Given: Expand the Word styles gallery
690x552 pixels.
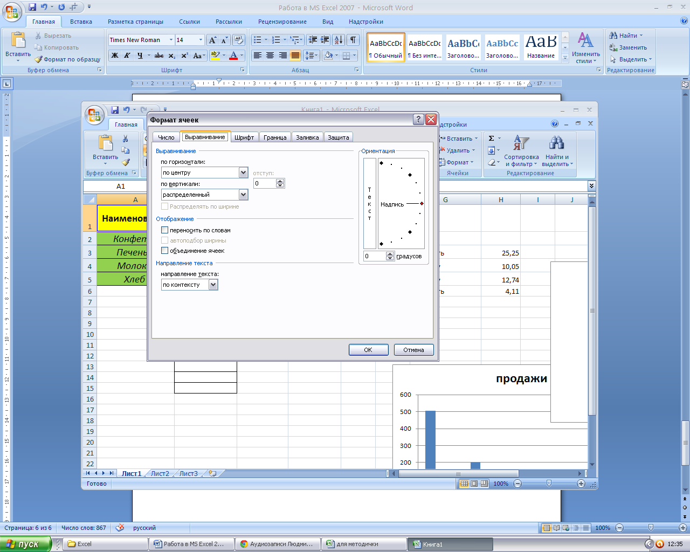Looking at the screenshot, I should 565,58.
